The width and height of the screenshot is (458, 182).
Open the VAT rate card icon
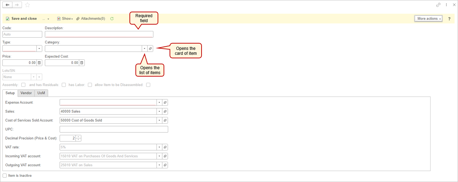[165, 147]
